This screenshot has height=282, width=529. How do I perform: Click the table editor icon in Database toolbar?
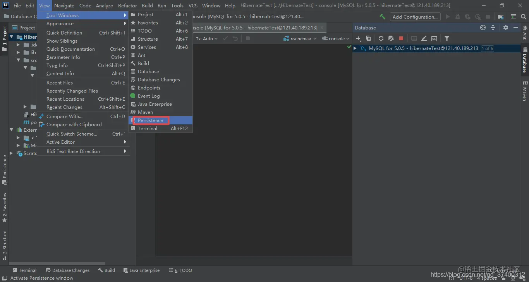414,38
